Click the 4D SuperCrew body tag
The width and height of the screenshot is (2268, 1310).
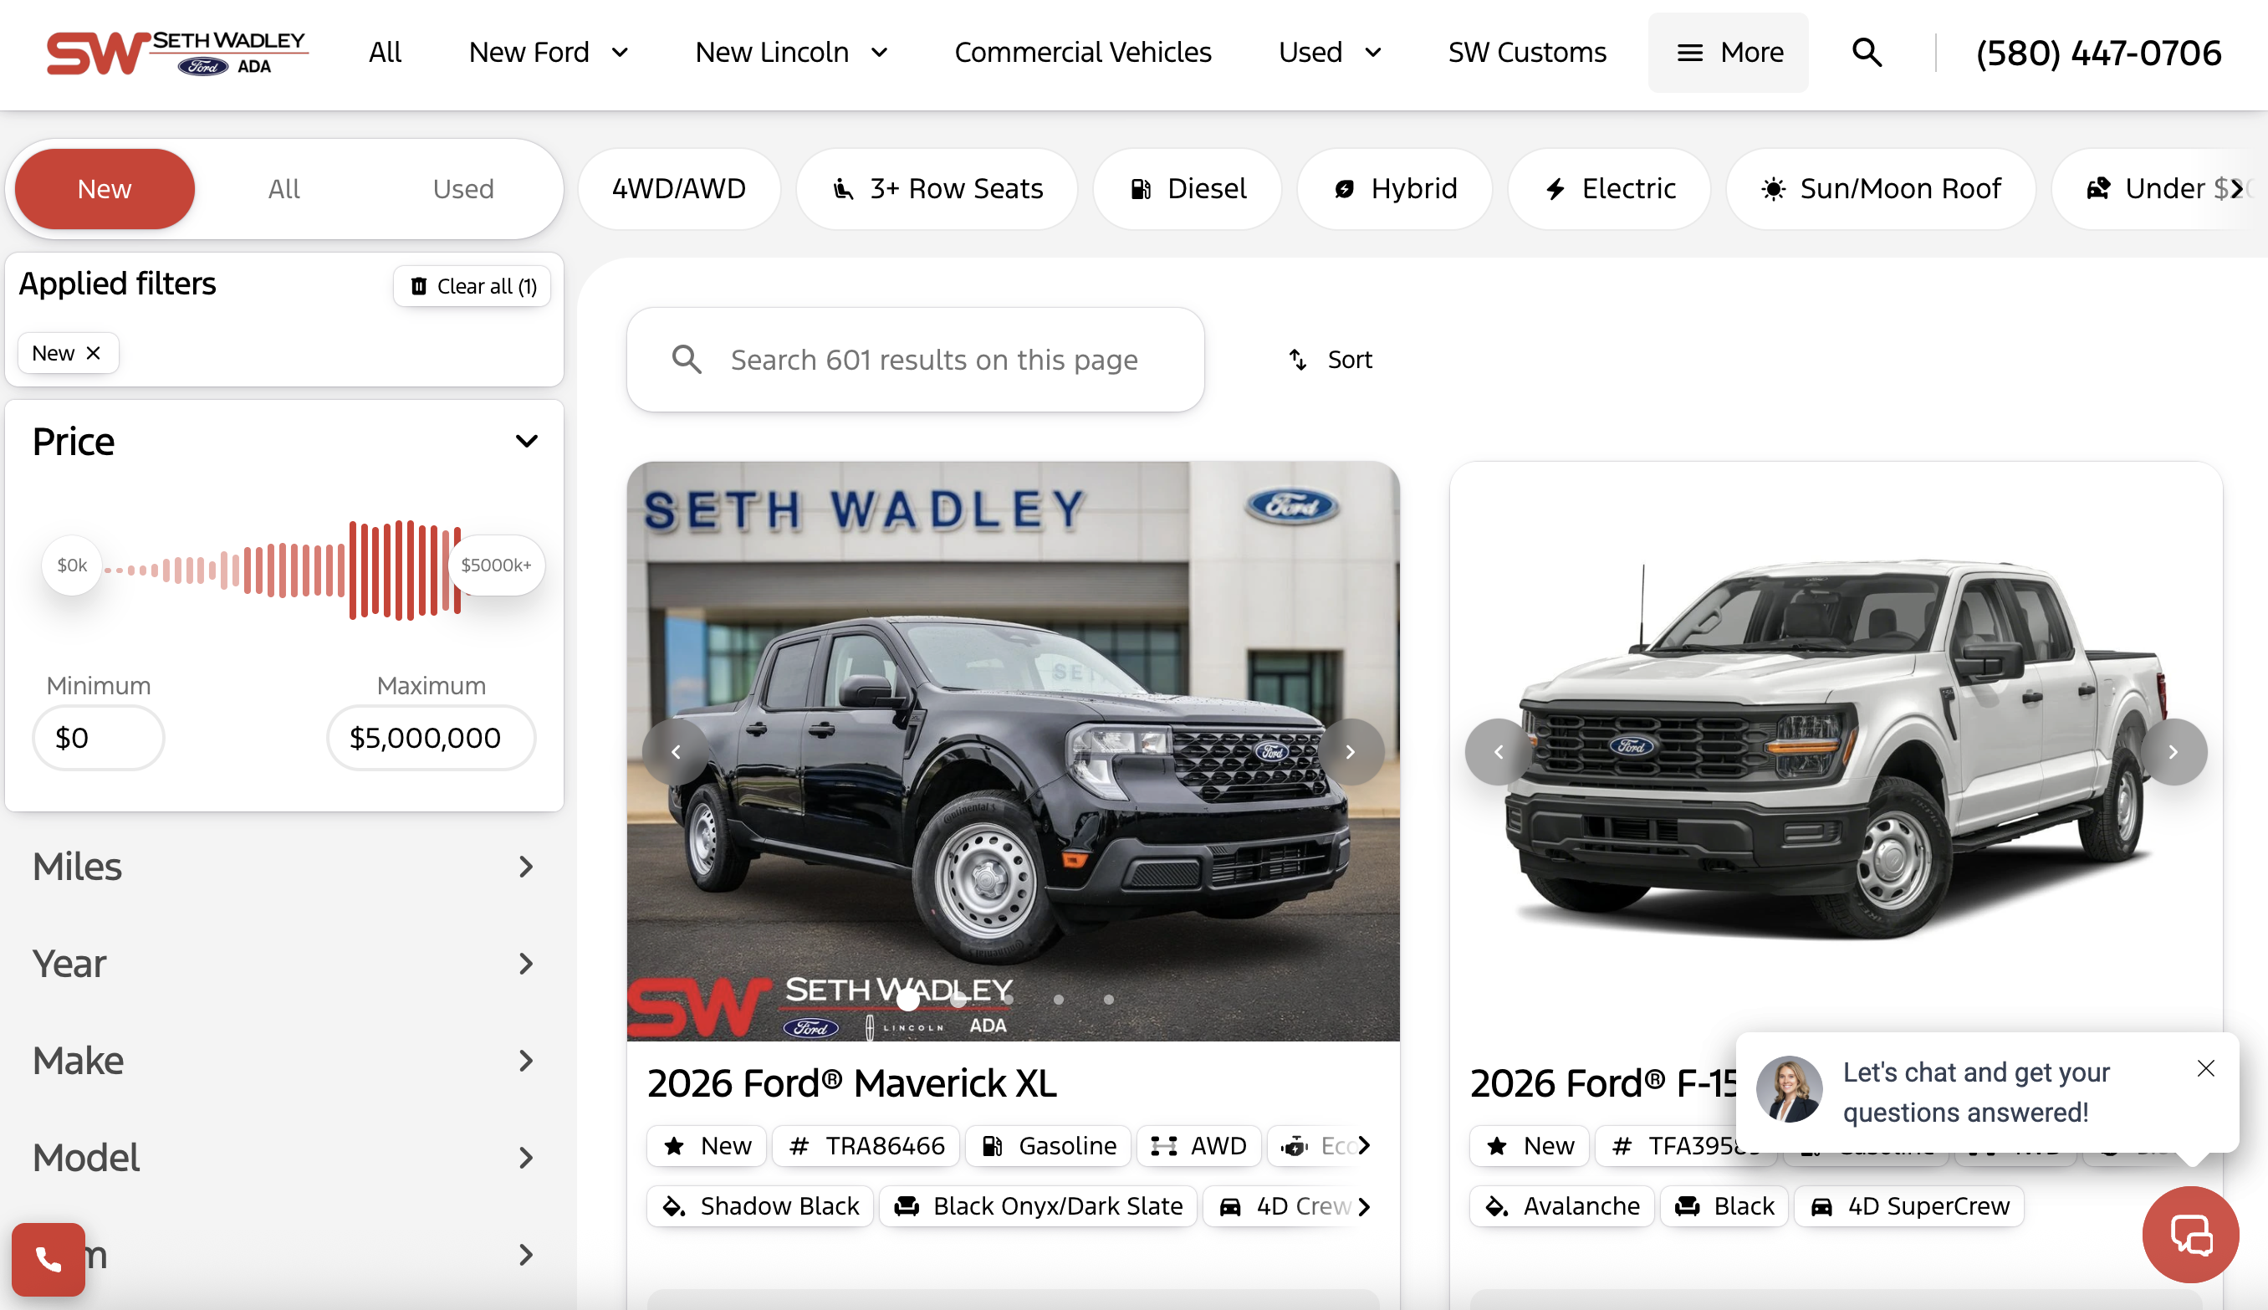coord(1909,1205)
